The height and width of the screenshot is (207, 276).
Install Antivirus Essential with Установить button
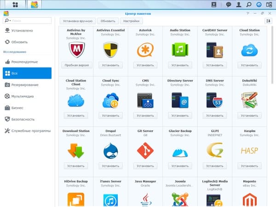tap(110, 65)
